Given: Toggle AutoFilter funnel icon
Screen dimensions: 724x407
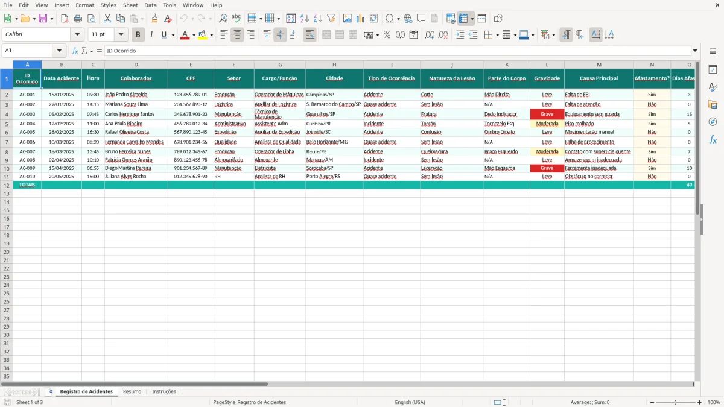Looking at the screenshot, I should point(331,19).
